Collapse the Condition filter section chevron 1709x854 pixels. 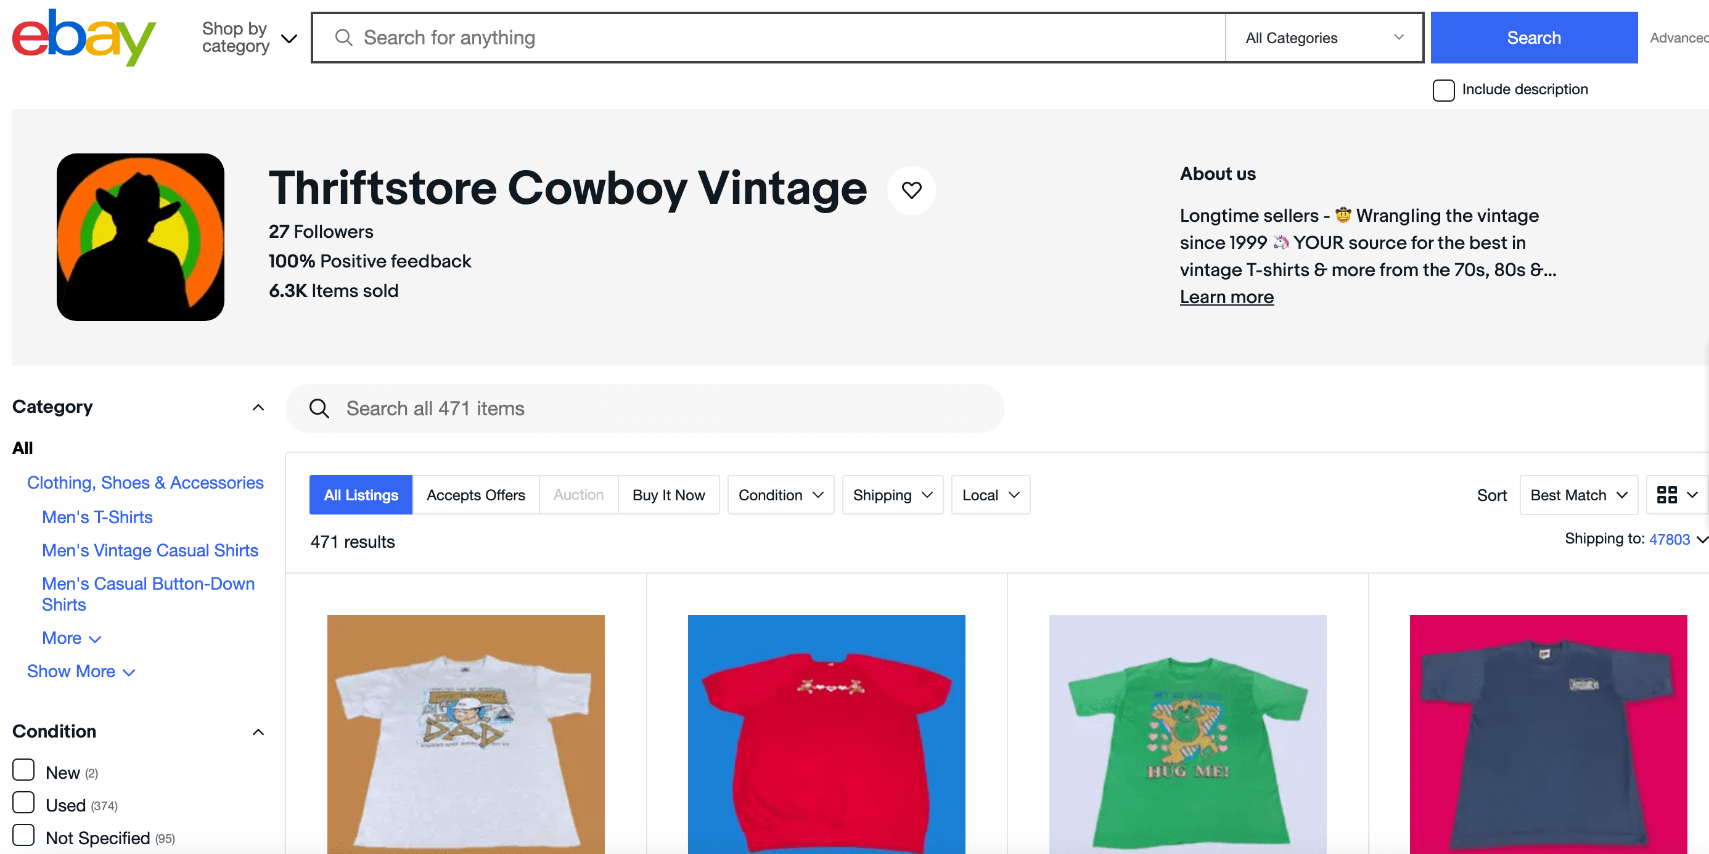pos(258,732)
